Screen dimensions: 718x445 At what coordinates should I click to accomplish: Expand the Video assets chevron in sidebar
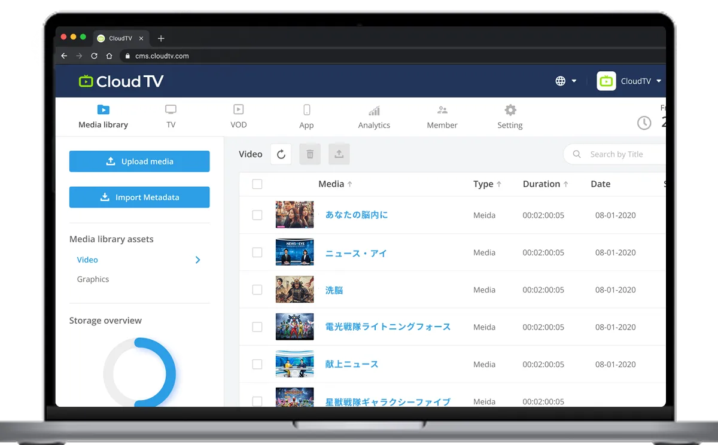(197, 260)
